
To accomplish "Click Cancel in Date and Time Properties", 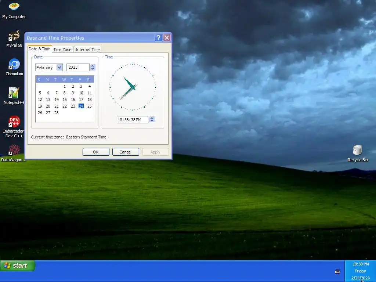I will point(126,152).
